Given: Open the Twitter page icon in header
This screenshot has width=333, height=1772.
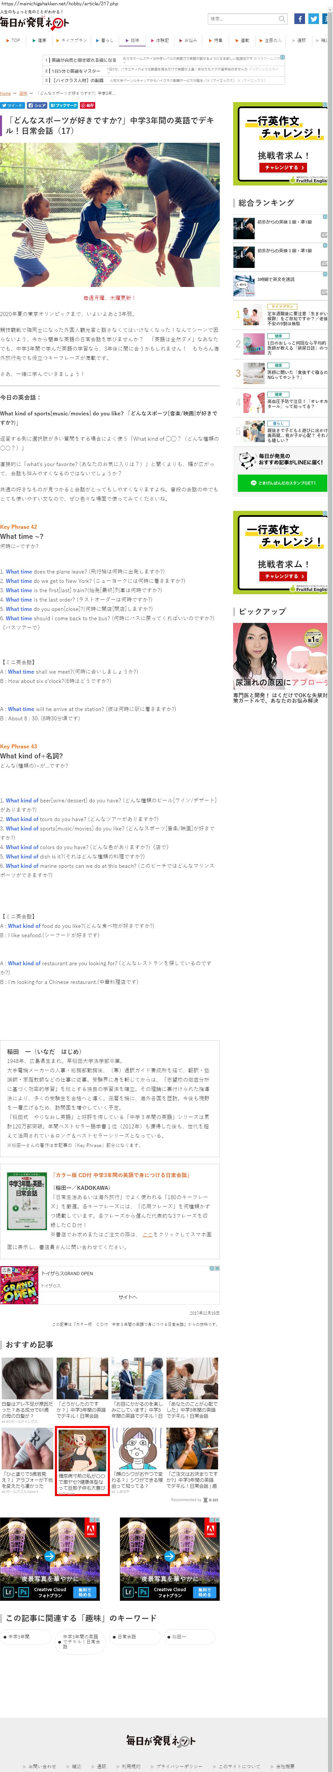Looking at the screenshot, I should [x=313, y=19].
